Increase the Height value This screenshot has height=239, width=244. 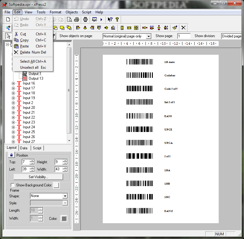[65, 161]
